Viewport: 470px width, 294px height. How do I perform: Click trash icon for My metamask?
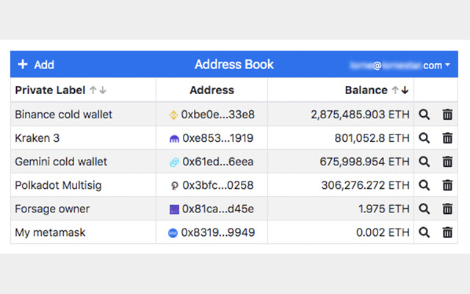pyautogui.click(x=447, y=232)
